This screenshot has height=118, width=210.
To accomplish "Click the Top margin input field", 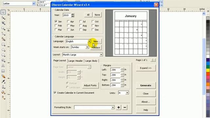I will click(115, 75).
